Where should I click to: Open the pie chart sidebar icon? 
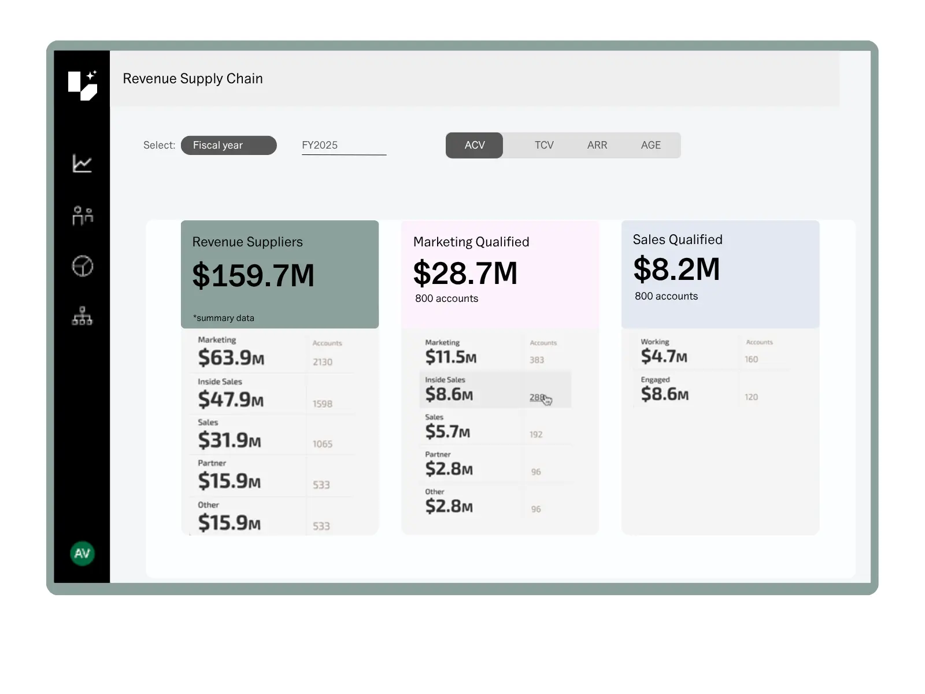[x=82, y=266]
